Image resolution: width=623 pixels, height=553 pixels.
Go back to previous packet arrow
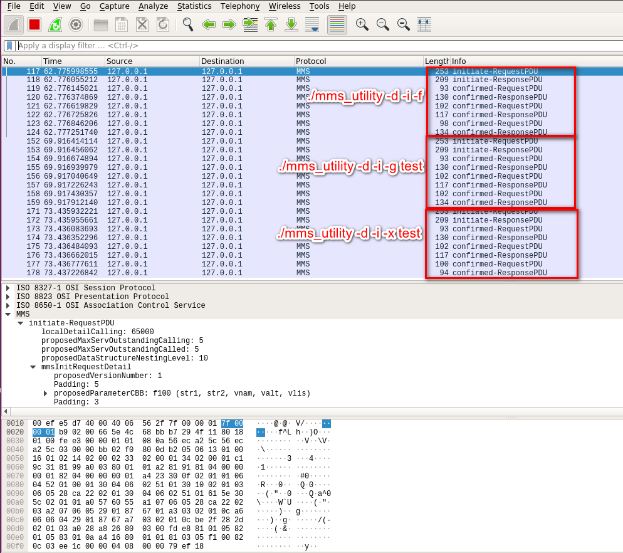pyautogui.click(x=209, y=24)
